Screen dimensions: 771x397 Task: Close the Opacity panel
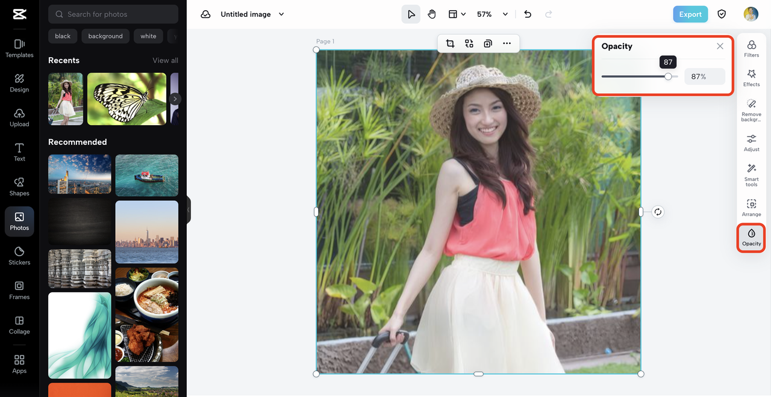tap(720, 46)
